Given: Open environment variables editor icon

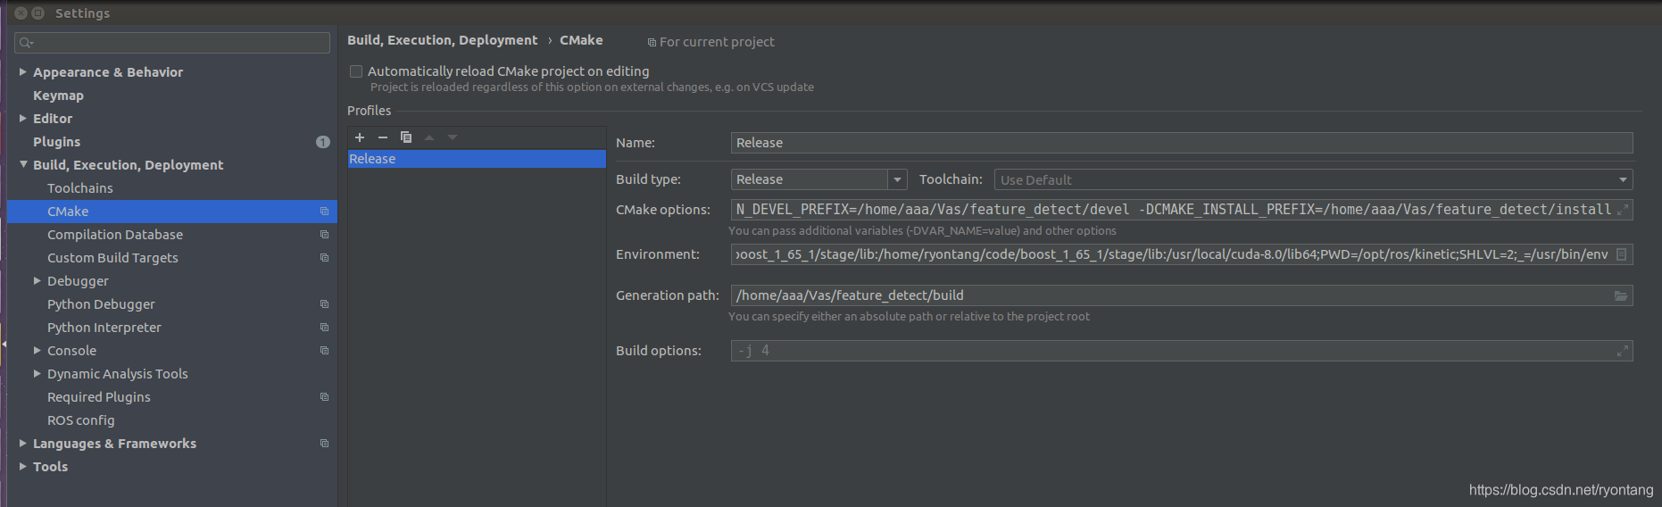Looking at the screenshot, I should tap(1622, 254).
